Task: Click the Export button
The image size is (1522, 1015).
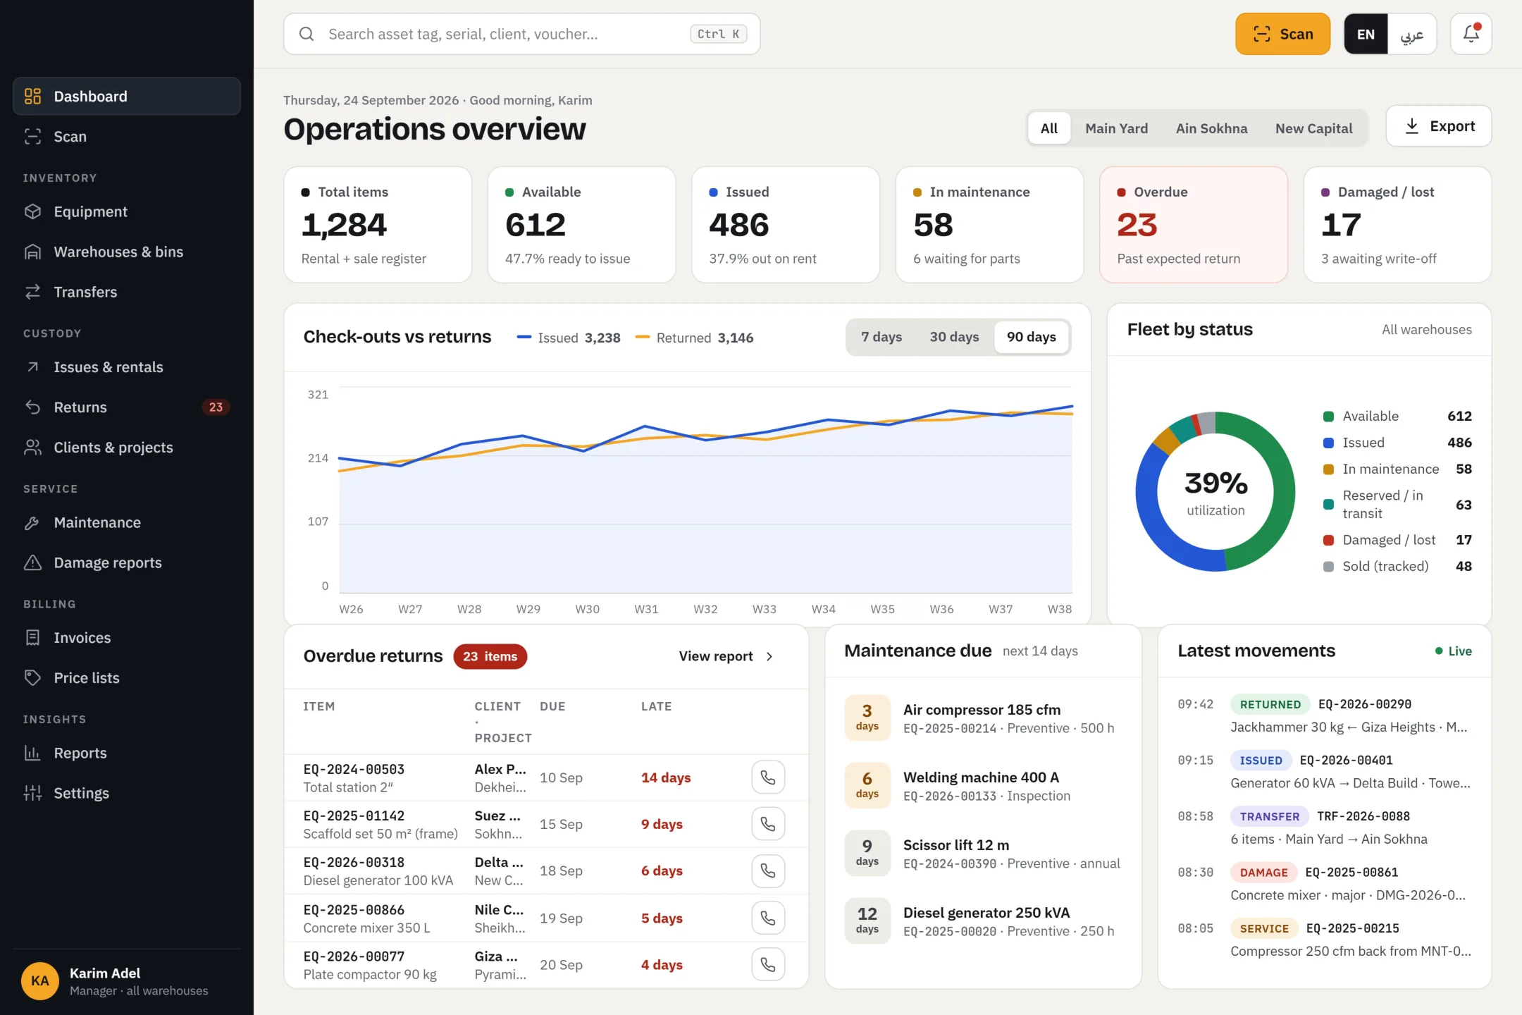Action: [x=1438, y=126]
